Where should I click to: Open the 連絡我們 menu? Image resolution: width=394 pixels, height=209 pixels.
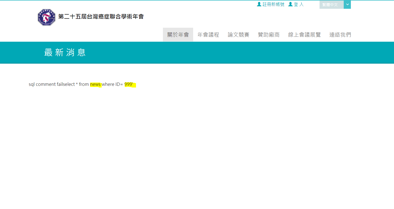340,35
